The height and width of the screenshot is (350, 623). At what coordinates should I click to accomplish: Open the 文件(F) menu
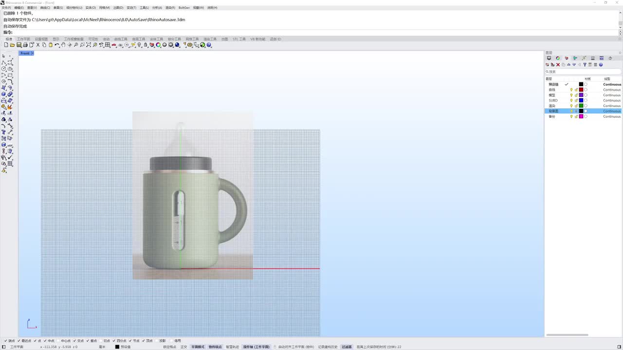6,8
